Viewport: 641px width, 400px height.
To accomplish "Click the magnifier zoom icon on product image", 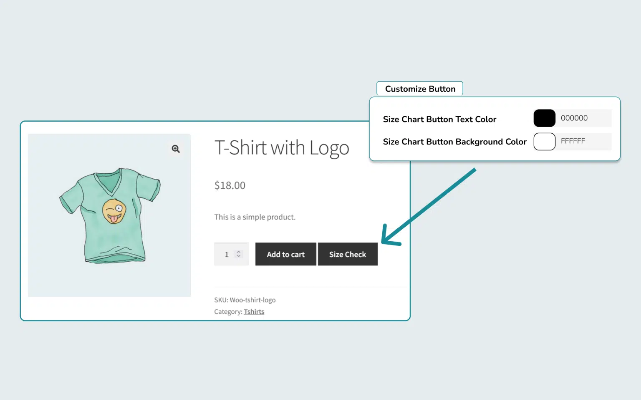I will pyautogui.click(x=176, y=149).
